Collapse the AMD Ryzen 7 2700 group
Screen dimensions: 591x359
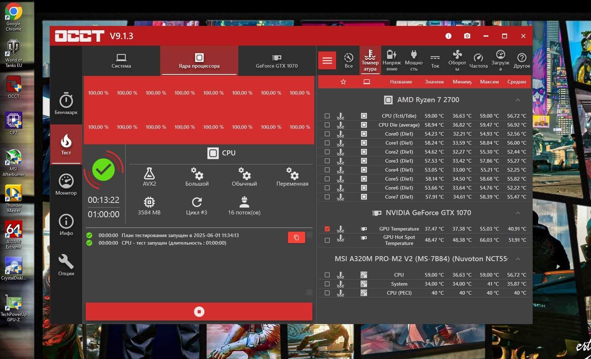[518, 100]
